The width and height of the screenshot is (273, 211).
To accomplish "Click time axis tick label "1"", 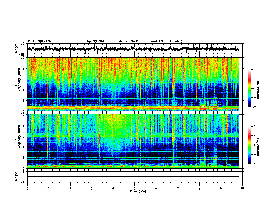I will (49, 188).
